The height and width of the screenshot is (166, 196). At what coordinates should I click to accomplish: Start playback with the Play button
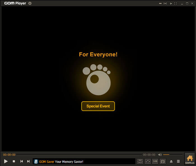6,161
